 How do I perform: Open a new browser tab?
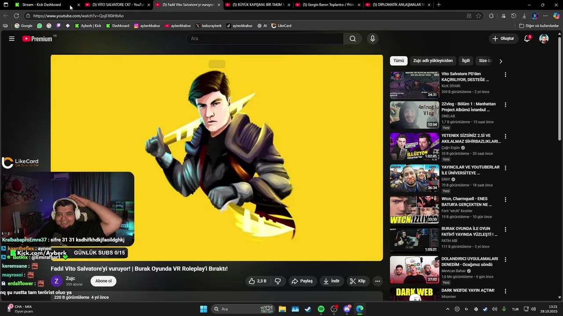point(439,4)
